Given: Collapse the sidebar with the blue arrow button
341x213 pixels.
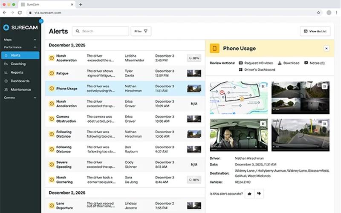Looking at the screenshot, I should pos(41,21).
